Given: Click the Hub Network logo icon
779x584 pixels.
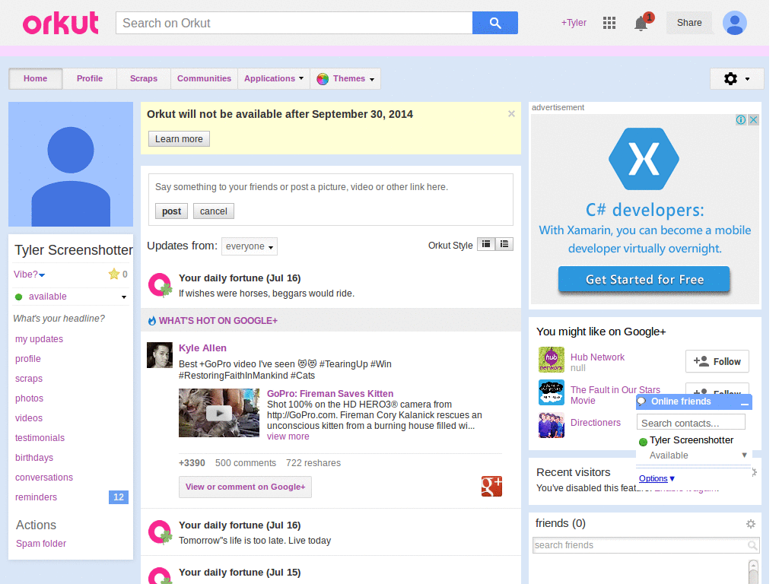Looking at the screenshot, I should click(552, 360).
